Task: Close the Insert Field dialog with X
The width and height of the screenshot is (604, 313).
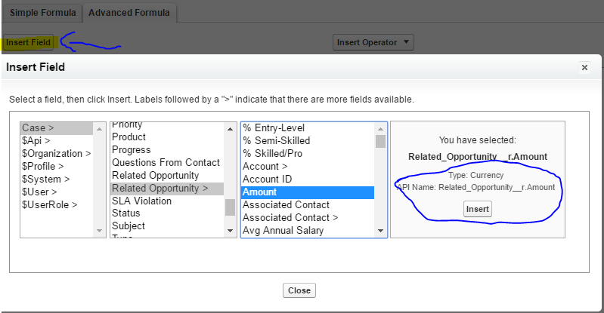Action: click(584, 68)
